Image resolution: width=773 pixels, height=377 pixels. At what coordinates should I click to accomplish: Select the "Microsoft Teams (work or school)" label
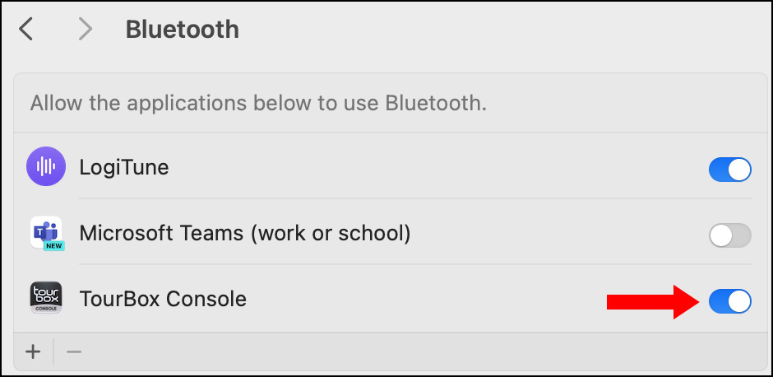coord(244,233)
